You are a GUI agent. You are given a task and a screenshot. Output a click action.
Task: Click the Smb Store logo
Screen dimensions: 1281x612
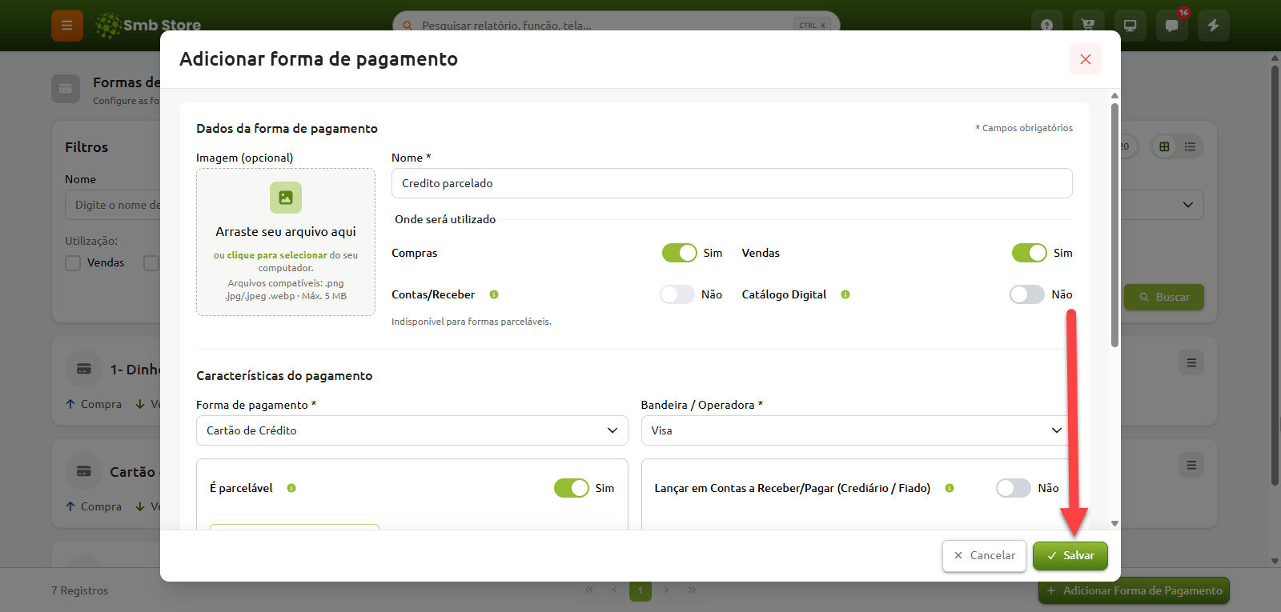click(x=148, y=25)
